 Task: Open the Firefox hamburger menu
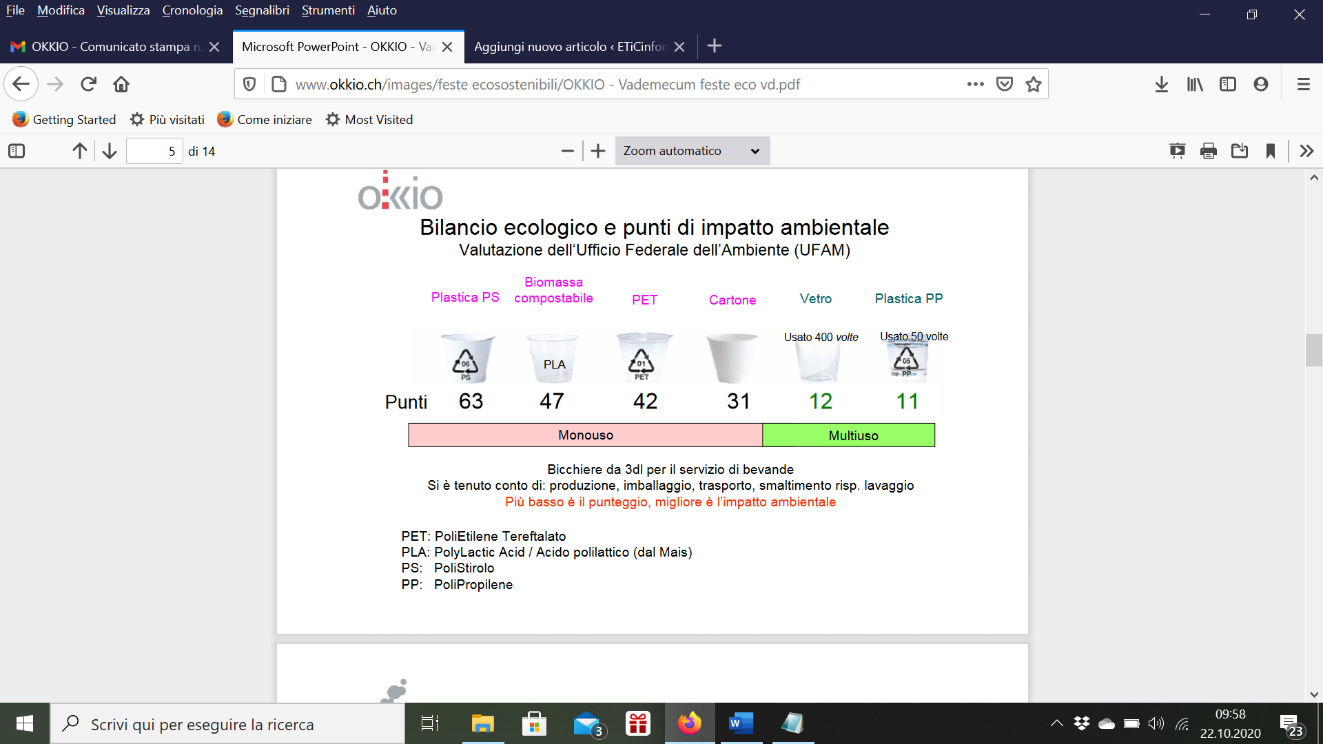coord(1303,84)
